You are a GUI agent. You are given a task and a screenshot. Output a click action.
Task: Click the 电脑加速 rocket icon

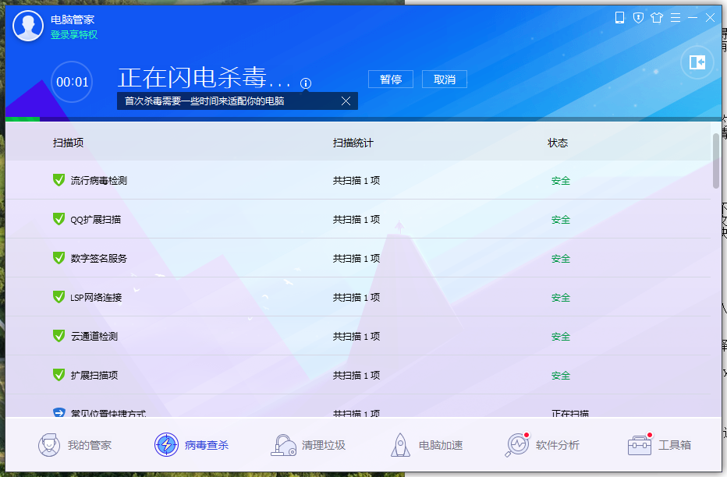[x=400, y=444]
